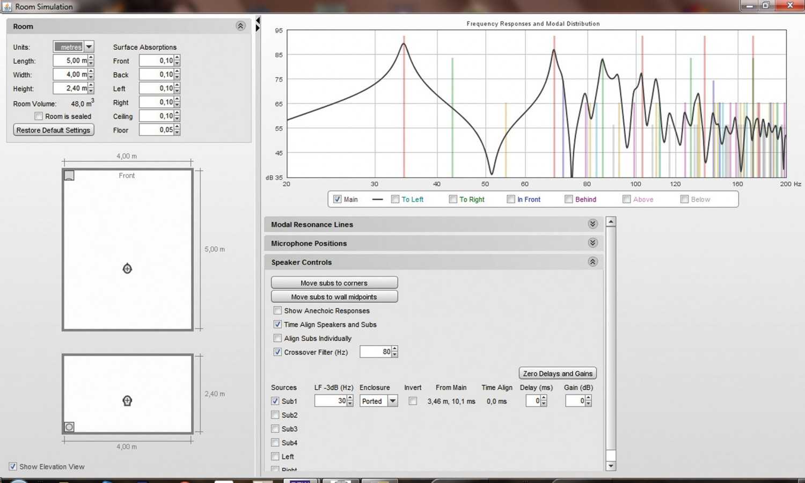Click the Back absorption field
This screenshot has height=483, width=805.
156,75
